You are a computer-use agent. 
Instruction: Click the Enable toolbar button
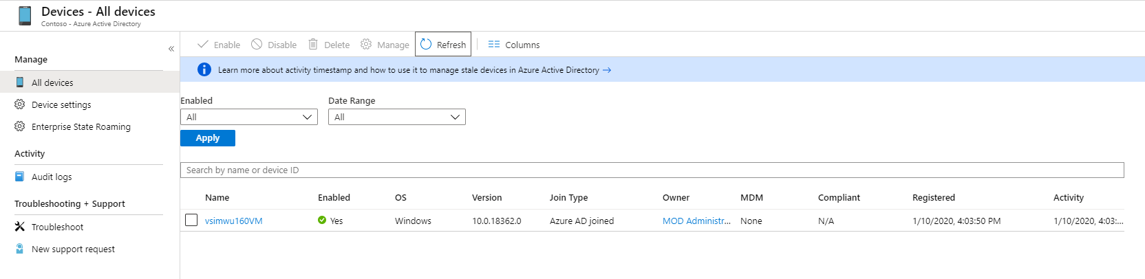click(x=219, y=45)
